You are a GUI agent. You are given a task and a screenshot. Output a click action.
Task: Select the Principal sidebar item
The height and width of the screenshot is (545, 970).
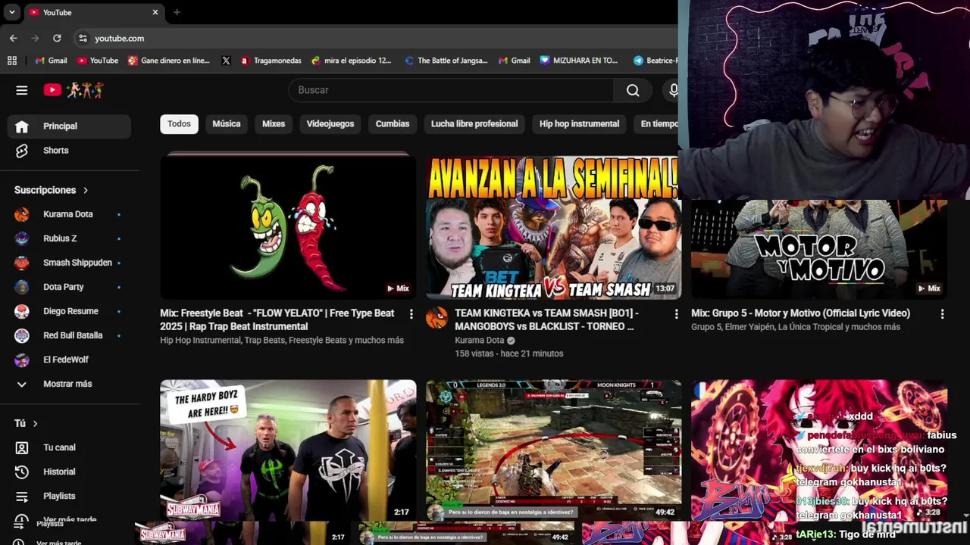(69, 126)
